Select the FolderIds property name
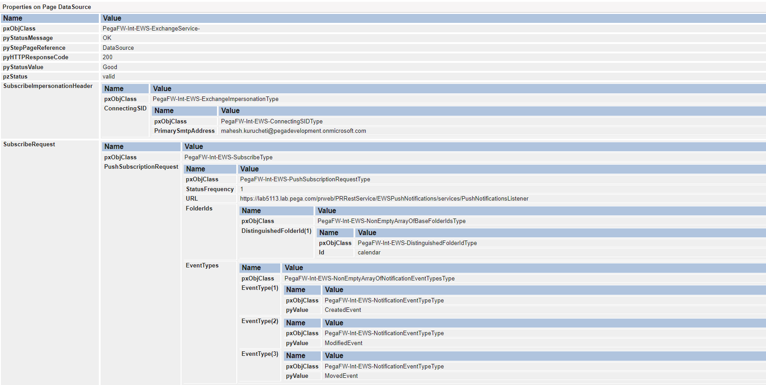This screenshot has width=766, height=385. 199,209
